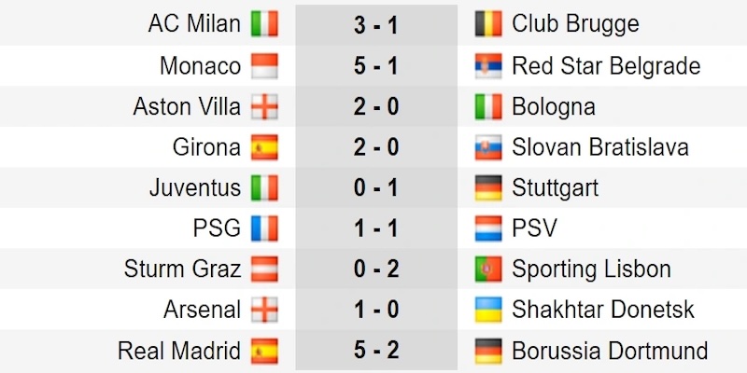Open the Real Madrid team link
This screenshot has height=373, width=747.
[179, 352]
